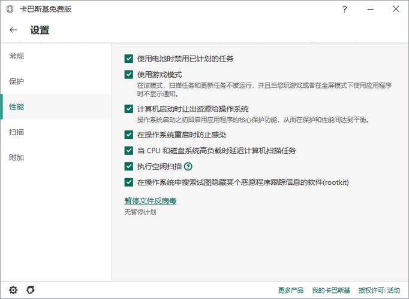Open the 保护 settings tab
The image size is (409, 299).
point(17,81)
